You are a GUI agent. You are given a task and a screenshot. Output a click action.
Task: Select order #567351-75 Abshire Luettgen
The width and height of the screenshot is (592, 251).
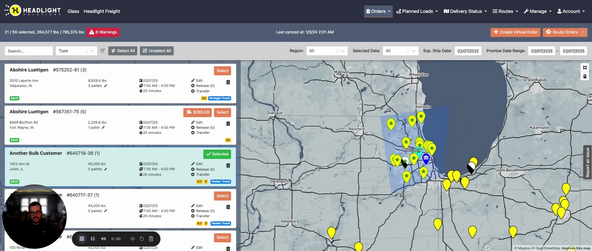click(222, 112)
